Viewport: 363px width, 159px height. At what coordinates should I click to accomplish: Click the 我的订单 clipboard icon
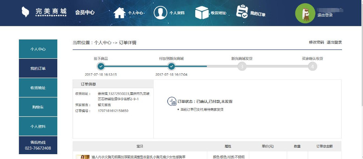pyautogui.click(x=242, y=11)
